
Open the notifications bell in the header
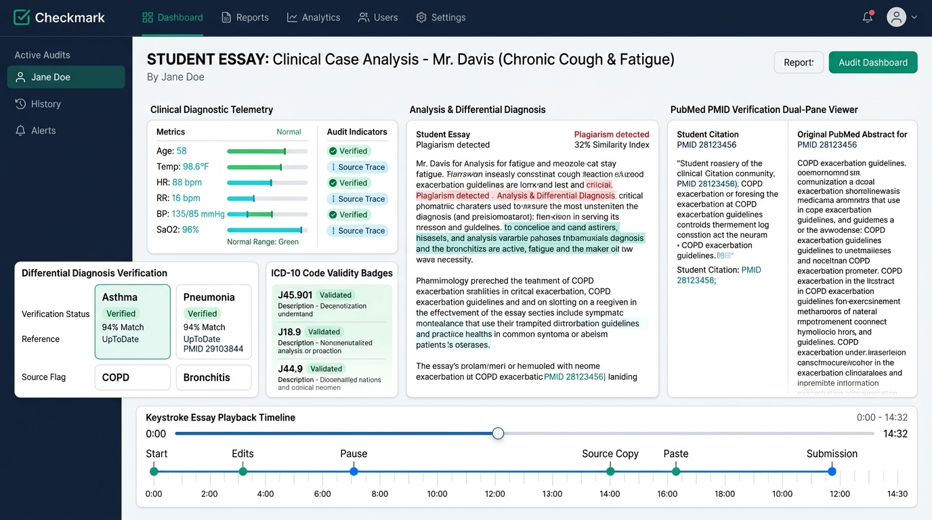(x=868, y=18)
